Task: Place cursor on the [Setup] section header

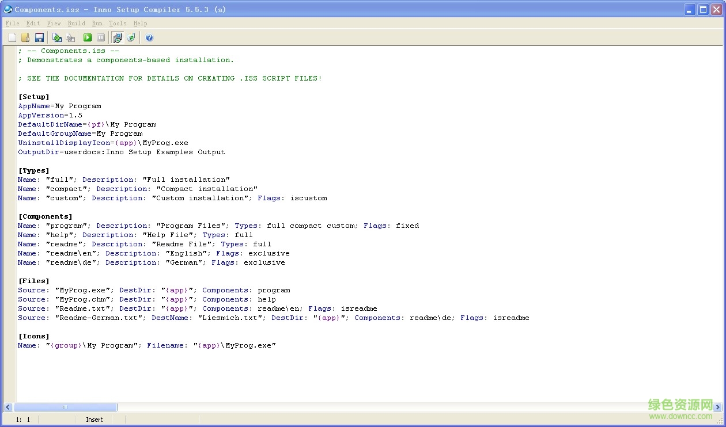Action: click(34, 97)
